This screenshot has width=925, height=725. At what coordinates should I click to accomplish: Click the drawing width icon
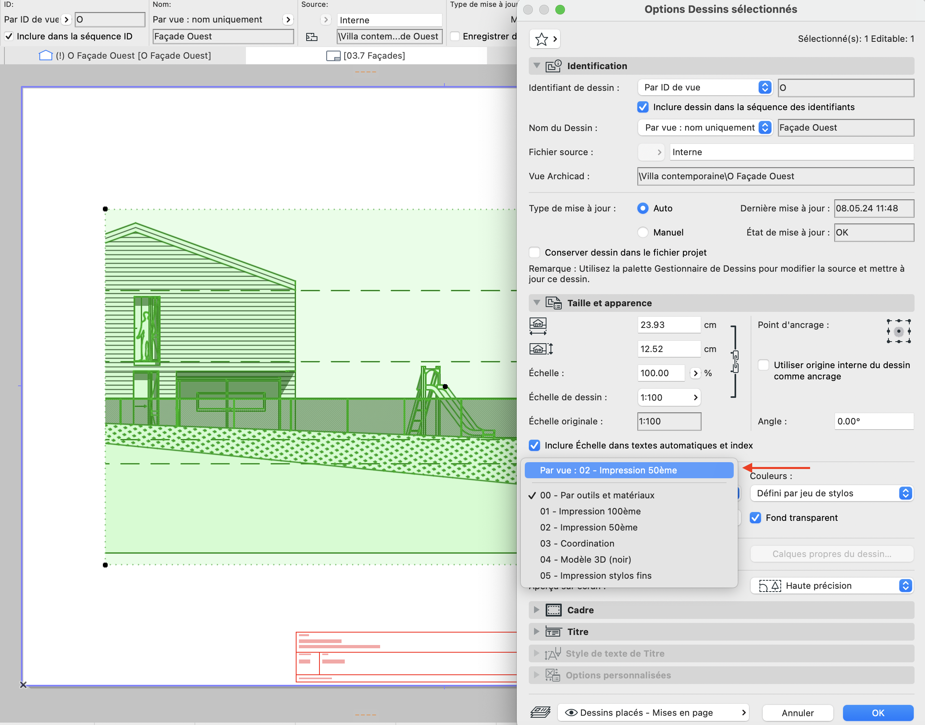tap(538, 326)
